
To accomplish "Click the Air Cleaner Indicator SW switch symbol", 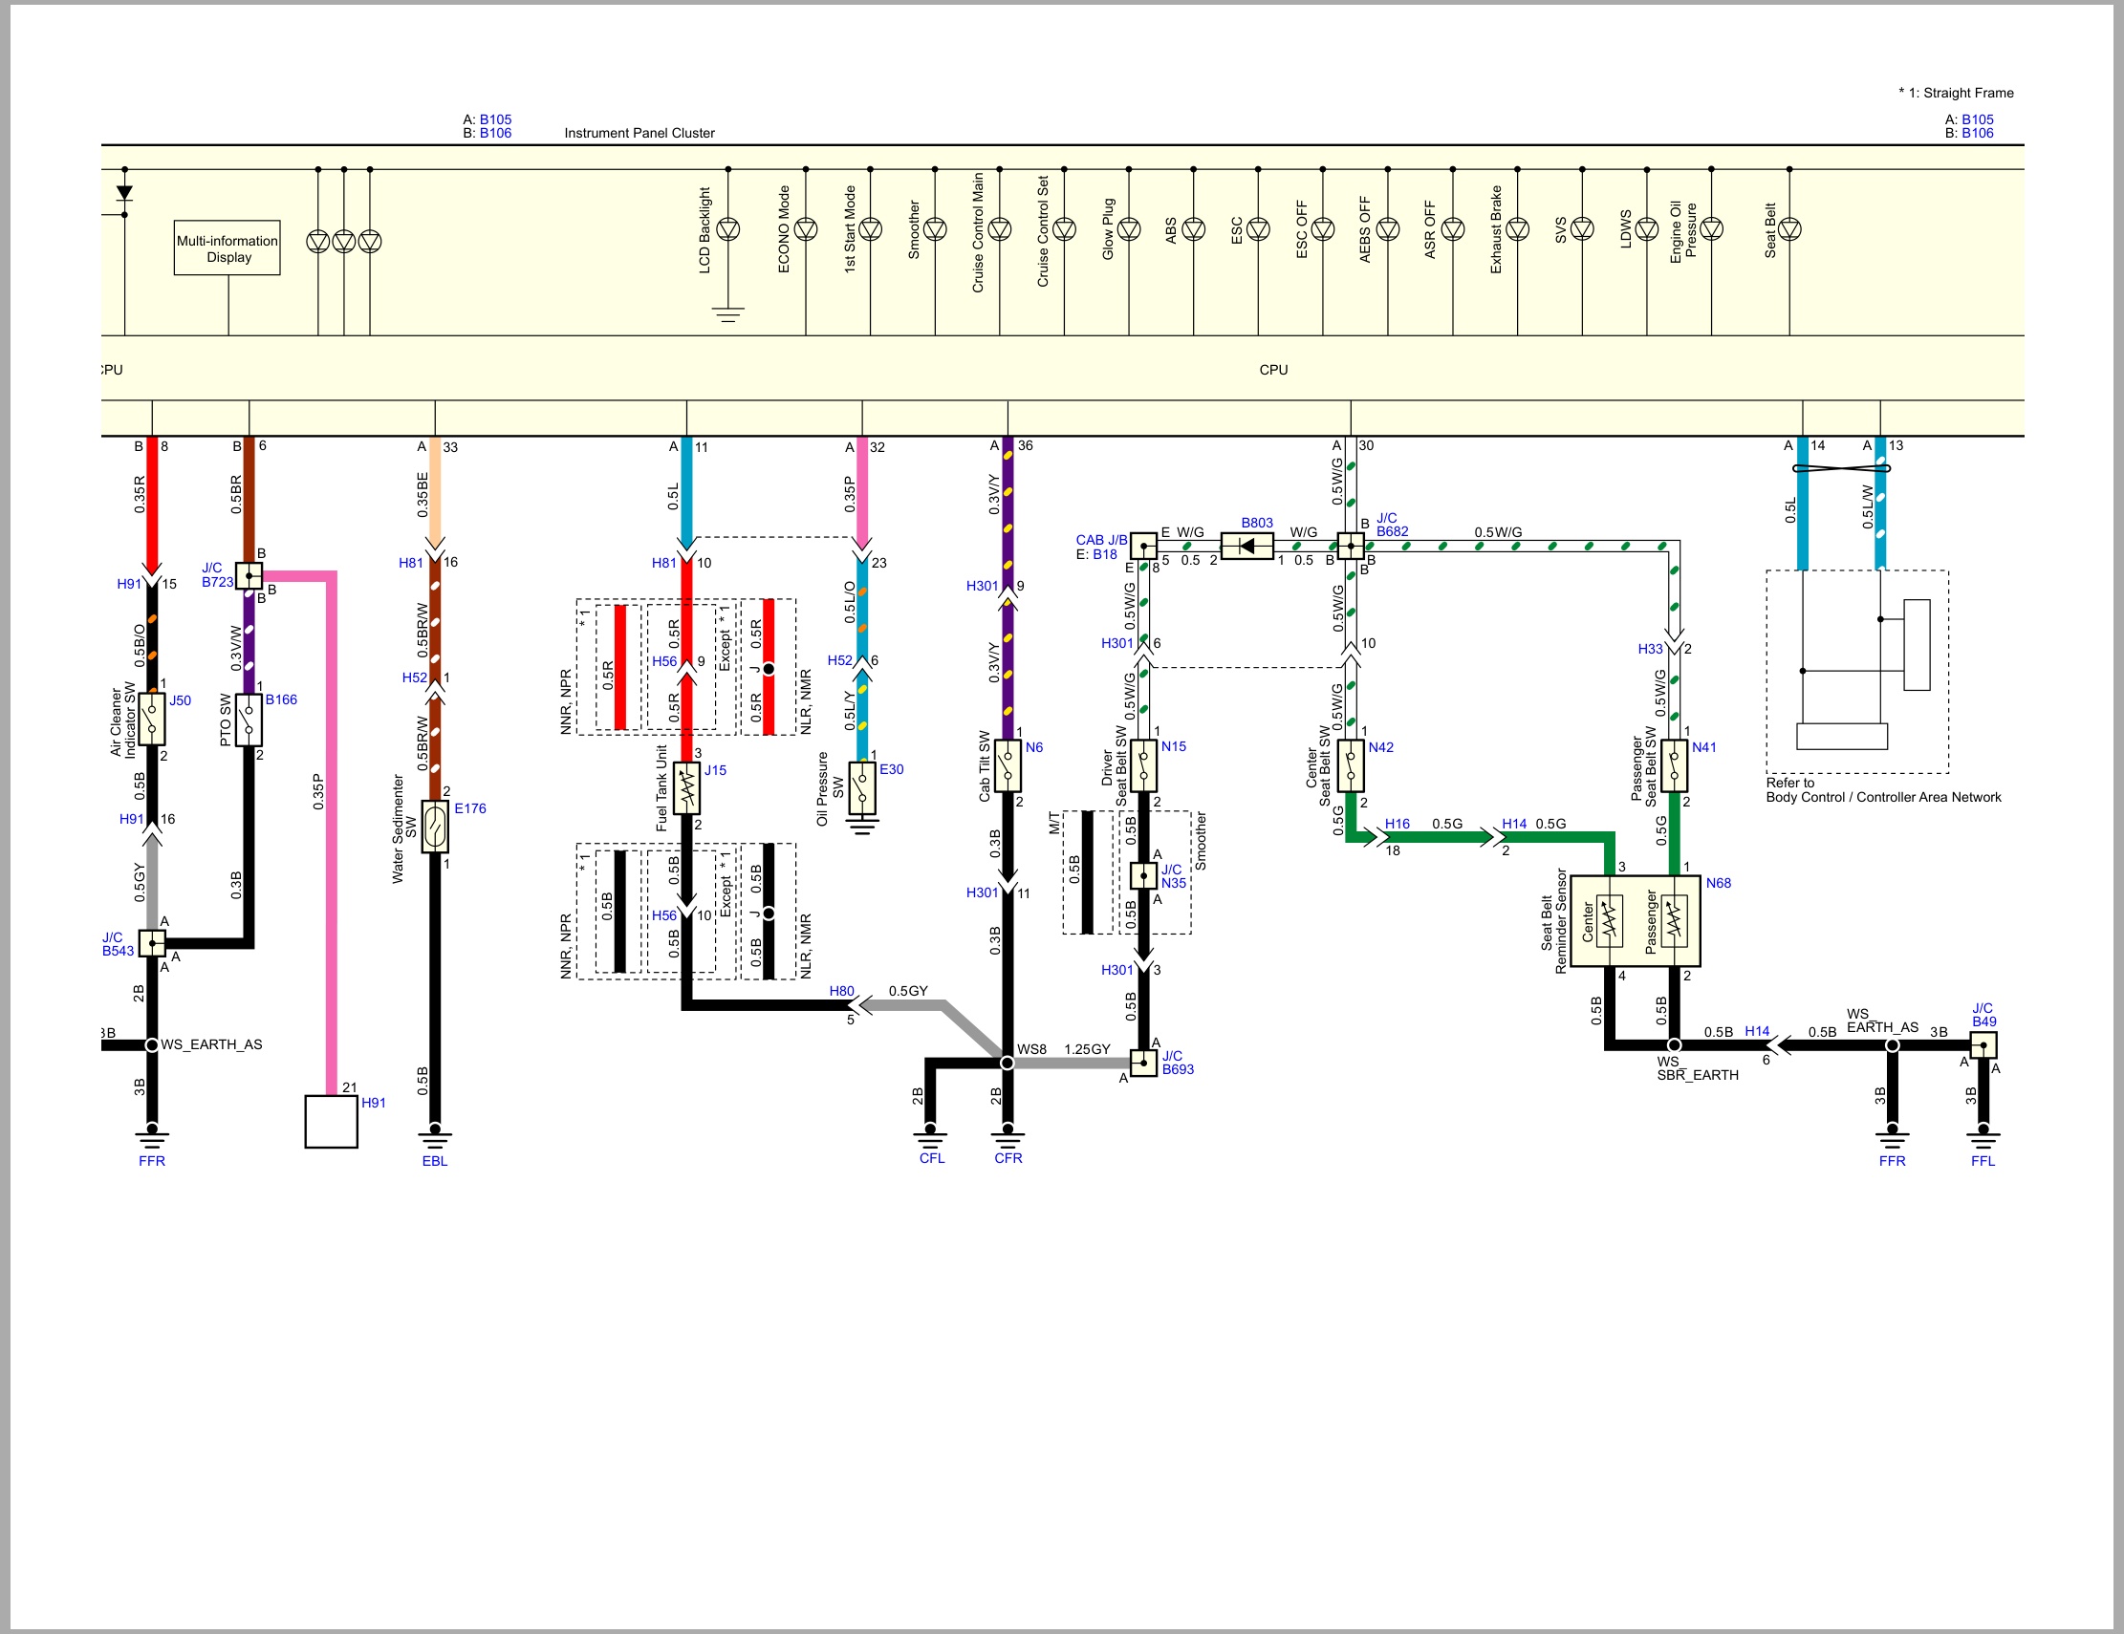I will [x=152, y=720].
